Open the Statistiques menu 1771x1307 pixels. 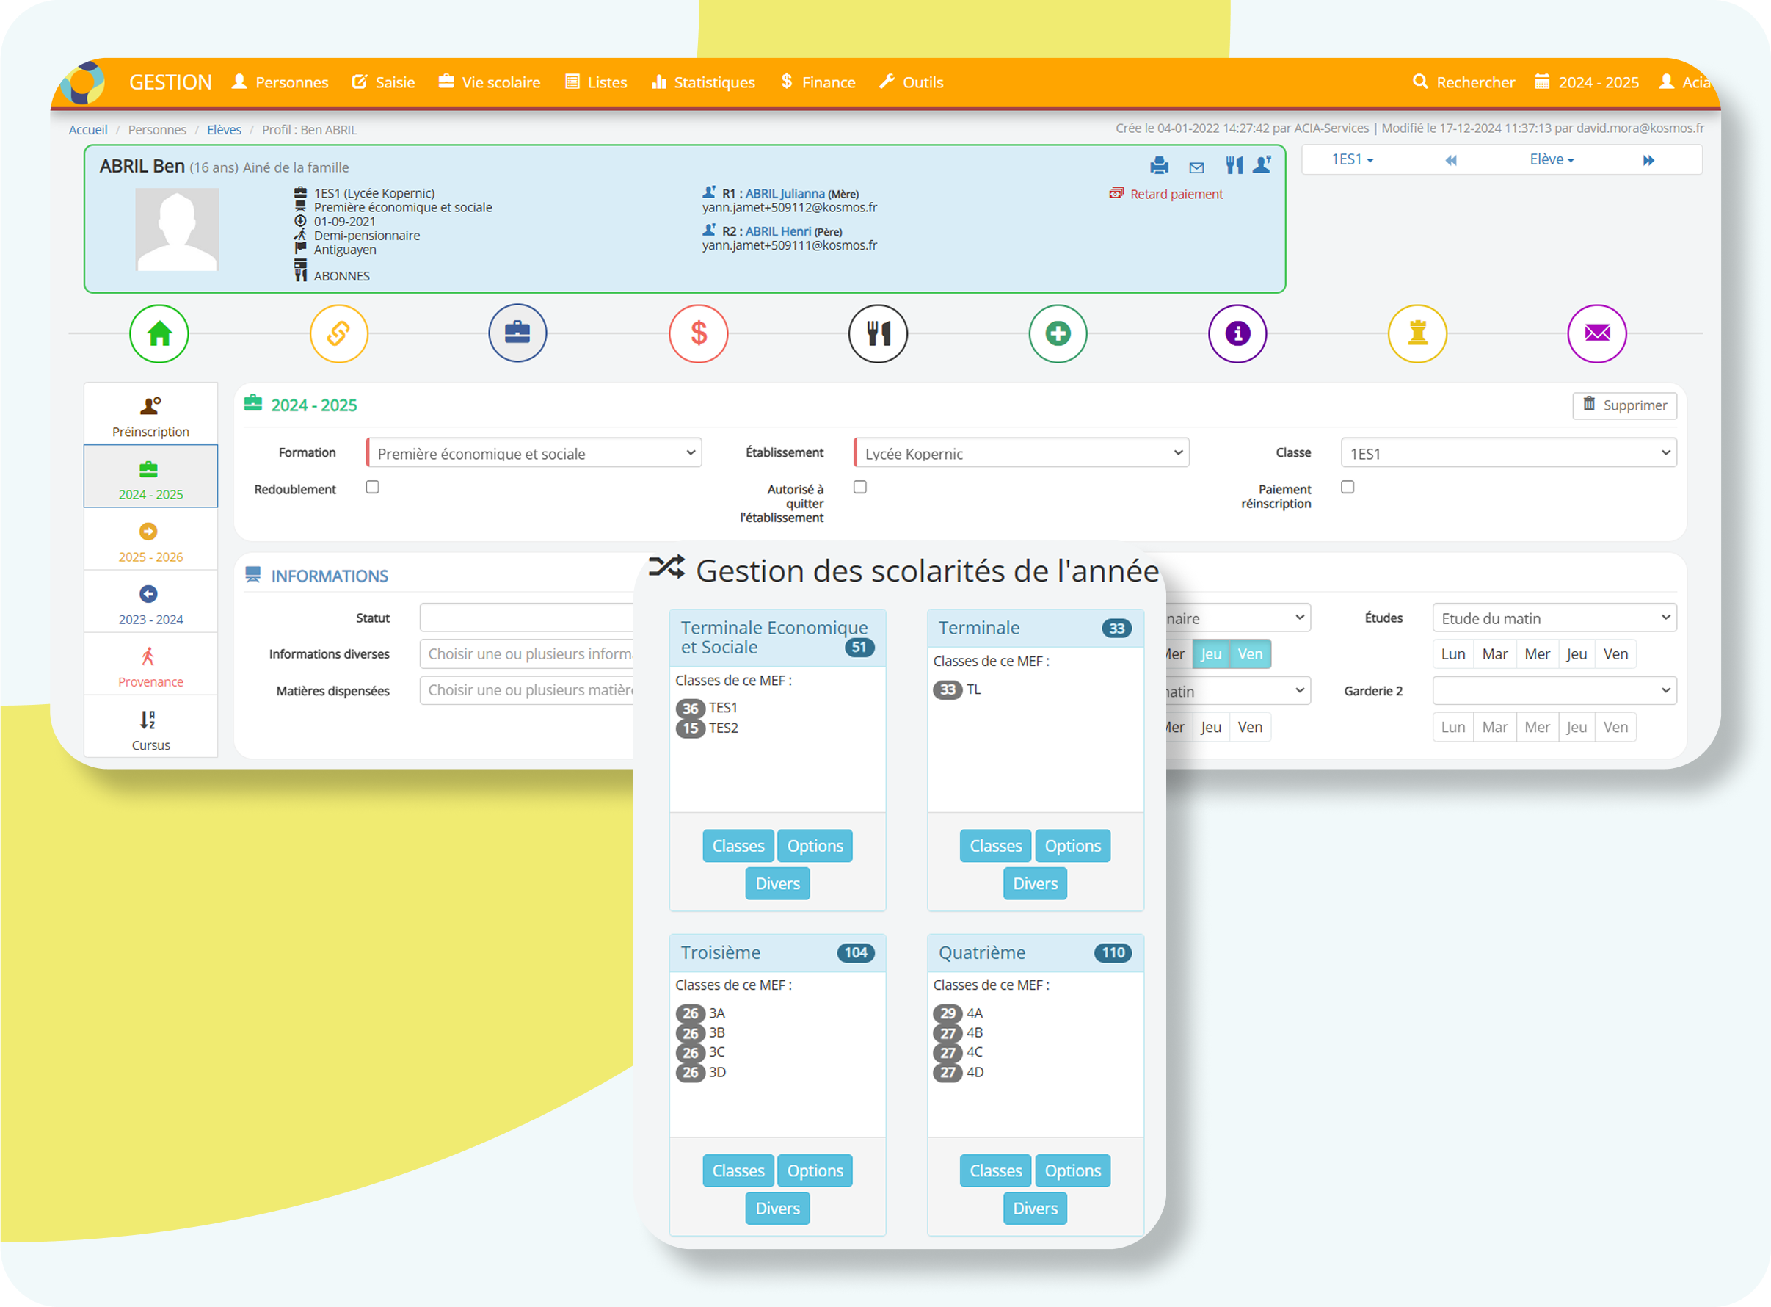coord(704,82)
